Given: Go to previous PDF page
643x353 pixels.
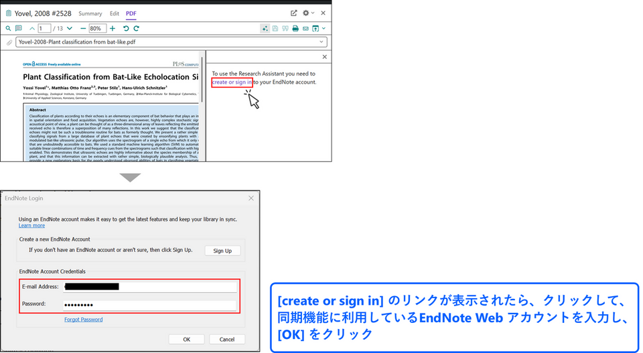Looking at the screenshot, I should 31,29.
